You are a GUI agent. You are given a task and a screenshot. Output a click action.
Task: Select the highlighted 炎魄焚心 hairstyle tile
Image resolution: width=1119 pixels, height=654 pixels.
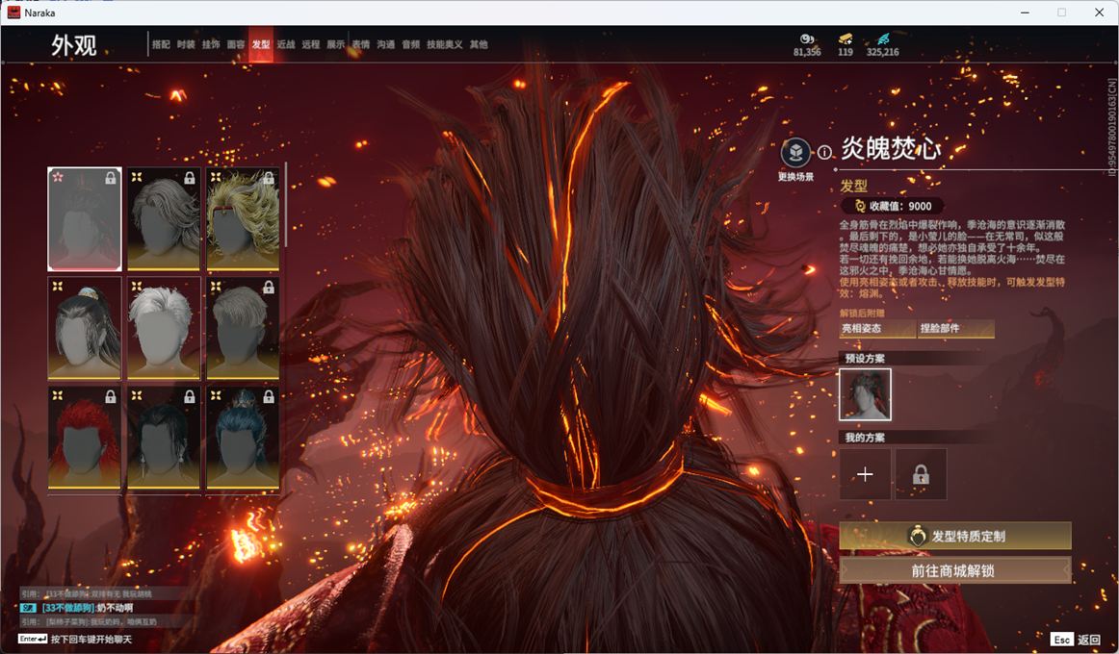(x=84, y=219)
